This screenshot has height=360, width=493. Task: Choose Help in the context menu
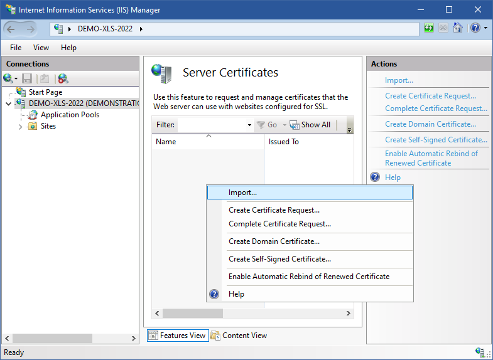tap(310, 294)
